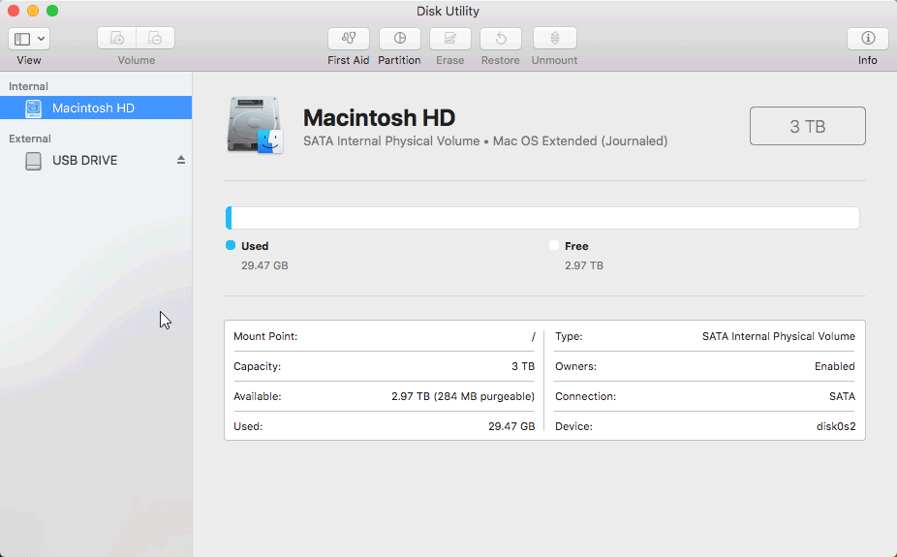Image resolution: width=897 pixels, height=557 pixels.
Task: Open the Info panel
Action: [868, 39]
